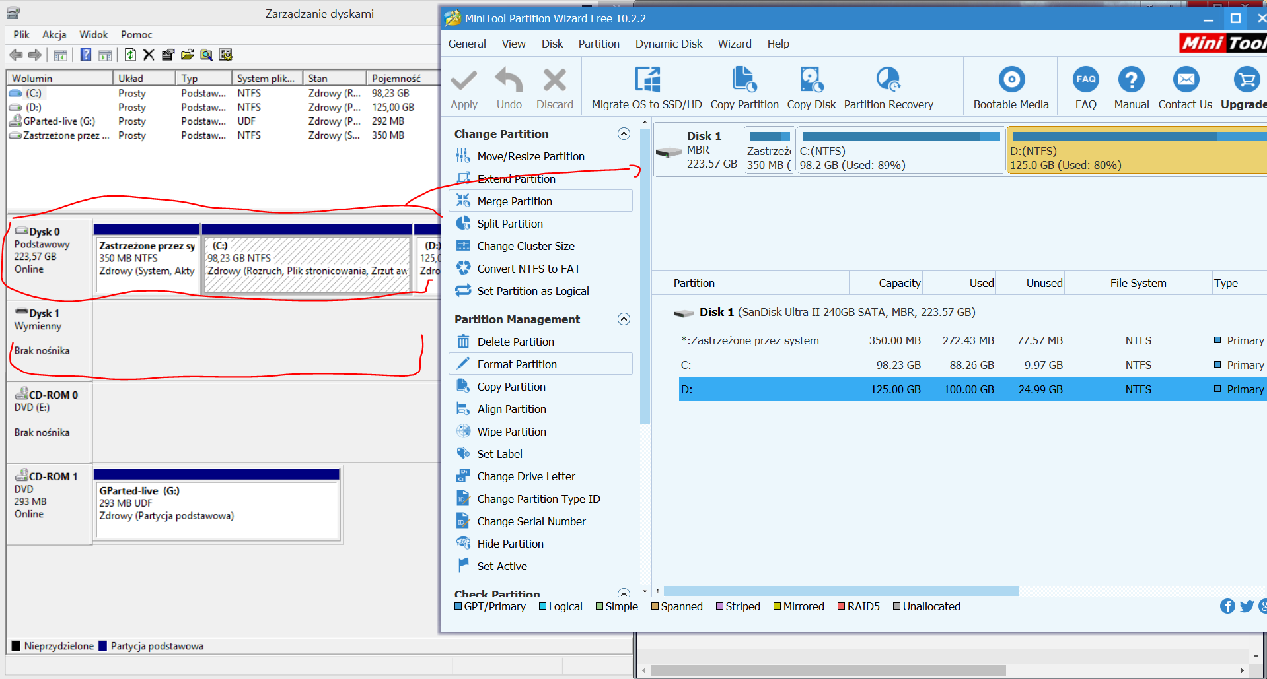Choose Delete Partition action
1267x679 pixels.
point(515,342)
